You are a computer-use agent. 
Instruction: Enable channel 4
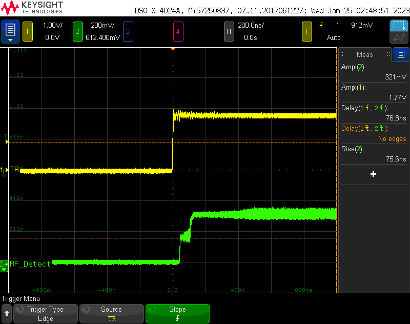178,32
